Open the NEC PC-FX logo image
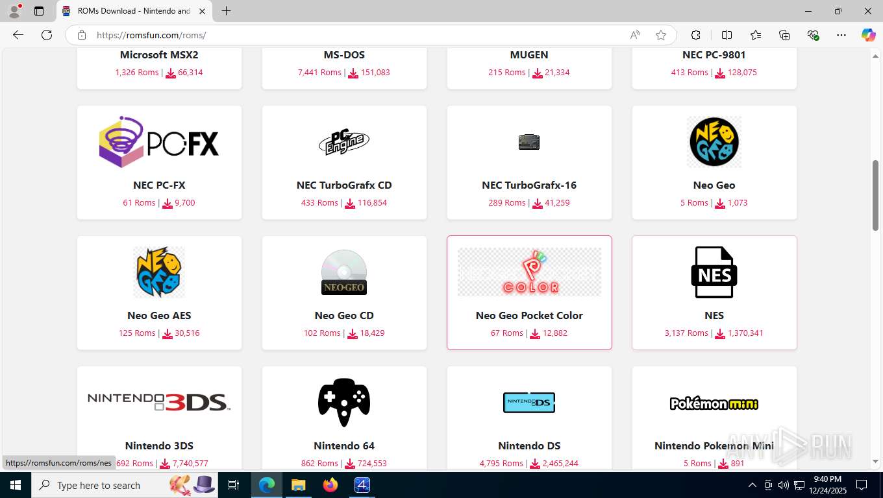 (x=159, y=142)
